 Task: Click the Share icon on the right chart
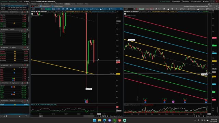coord(158,9)
